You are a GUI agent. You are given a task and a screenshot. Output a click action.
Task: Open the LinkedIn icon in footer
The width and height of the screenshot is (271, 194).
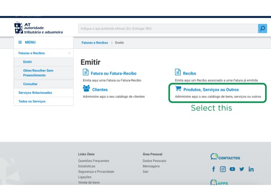pos(251,169)
